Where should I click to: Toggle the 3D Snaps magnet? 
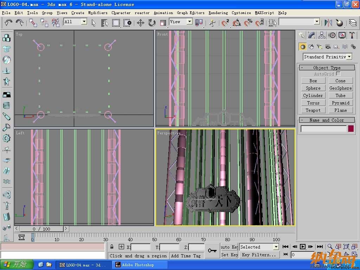(x=225, y=23)
